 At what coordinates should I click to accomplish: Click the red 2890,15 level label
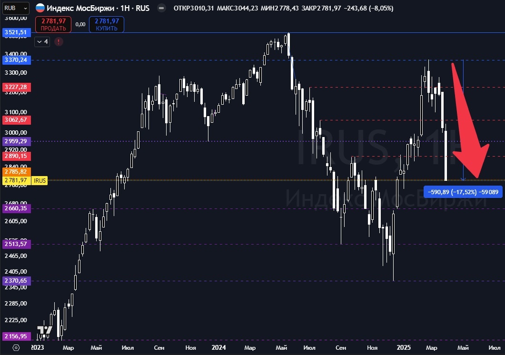point(16,156)
